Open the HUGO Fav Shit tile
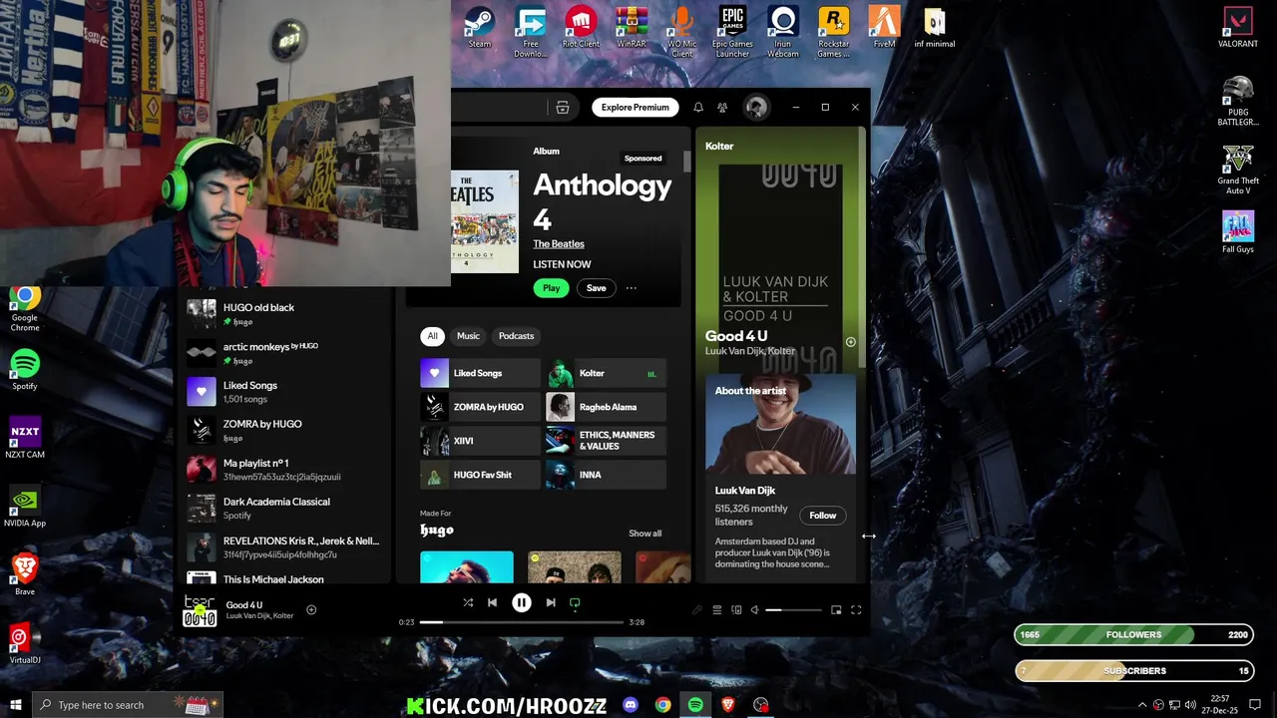Screen dimensions: 1277x718 pos(480,475)
